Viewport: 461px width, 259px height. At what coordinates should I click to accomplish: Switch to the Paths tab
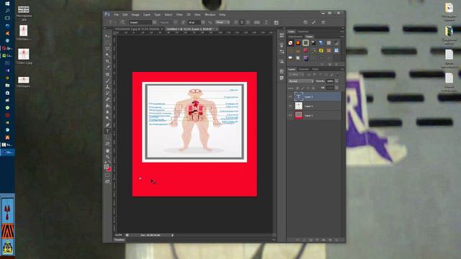315,69
